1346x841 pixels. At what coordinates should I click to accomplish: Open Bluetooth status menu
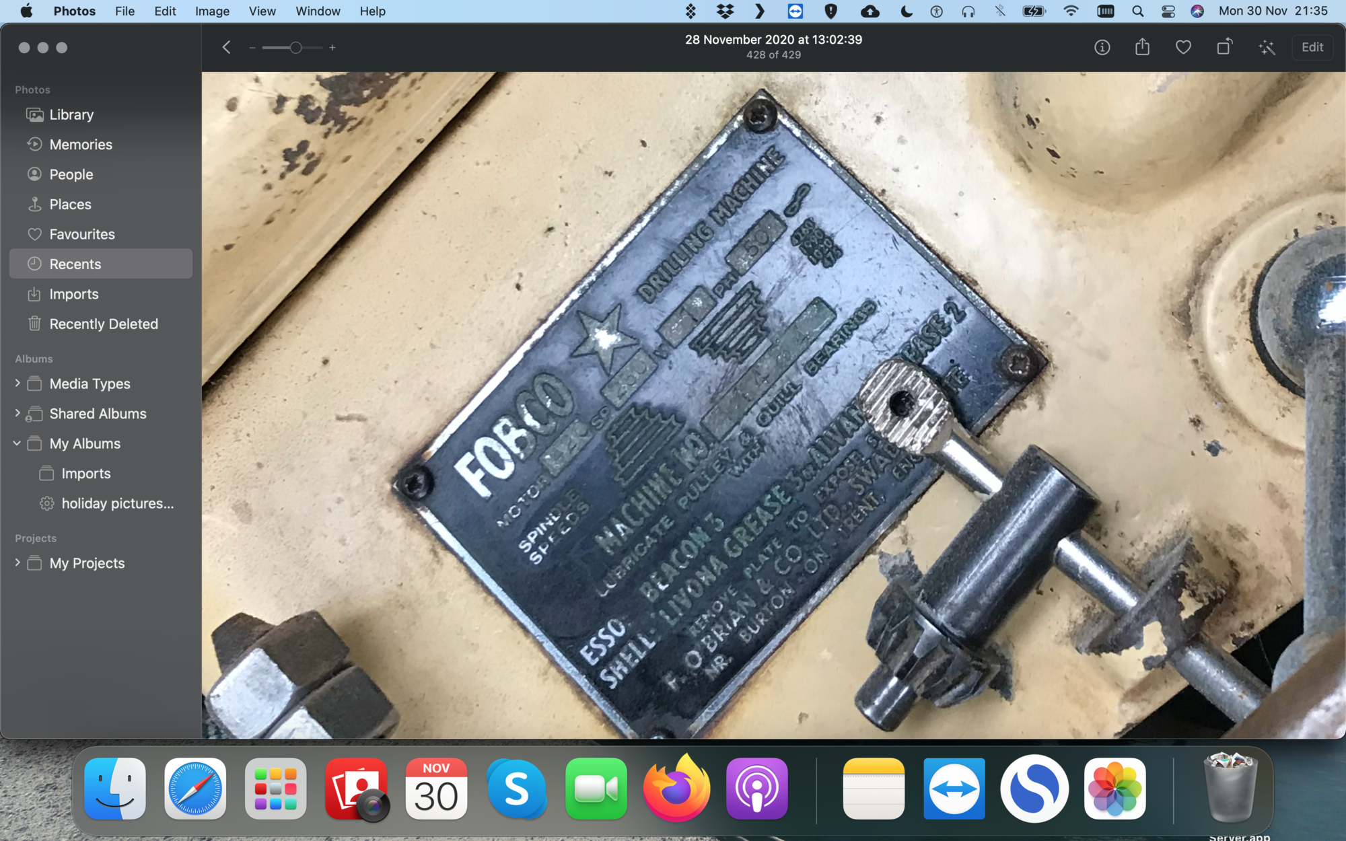click(999, 11)
